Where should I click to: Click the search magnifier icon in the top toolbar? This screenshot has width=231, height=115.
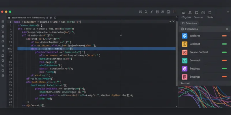tap(146, 12)
